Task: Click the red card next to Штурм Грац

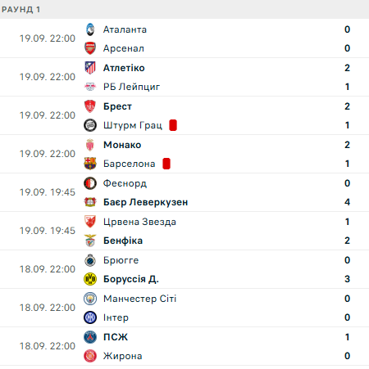Action: click(173, 125)
